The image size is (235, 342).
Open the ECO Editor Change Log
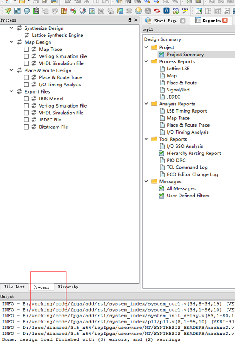click(x=193, y=174)
